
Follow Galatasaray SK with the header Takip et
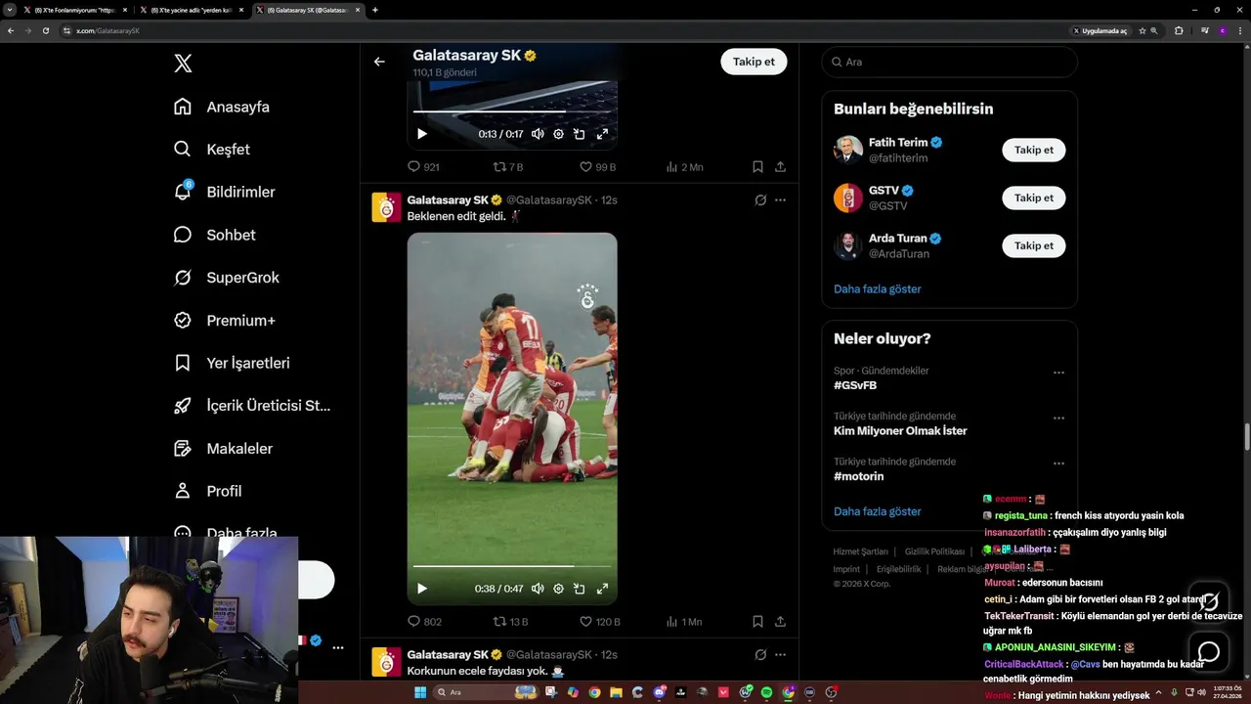click(x=754, y=62)
